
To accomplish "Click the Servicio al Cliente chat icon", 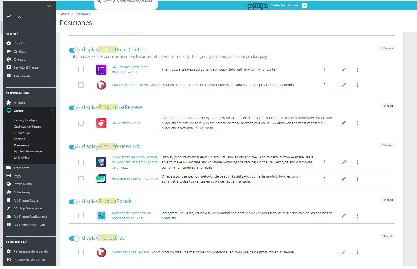I will tap(9, 67).
